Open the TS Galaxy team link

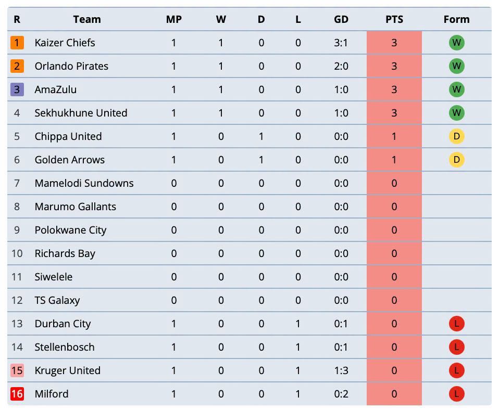pyautogui.click(x=57, y=300)
